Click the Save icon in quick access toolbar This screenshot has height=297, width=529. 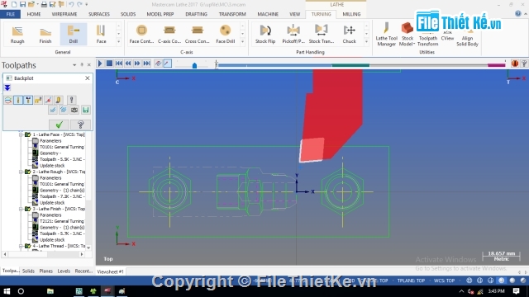coord(22,4)
